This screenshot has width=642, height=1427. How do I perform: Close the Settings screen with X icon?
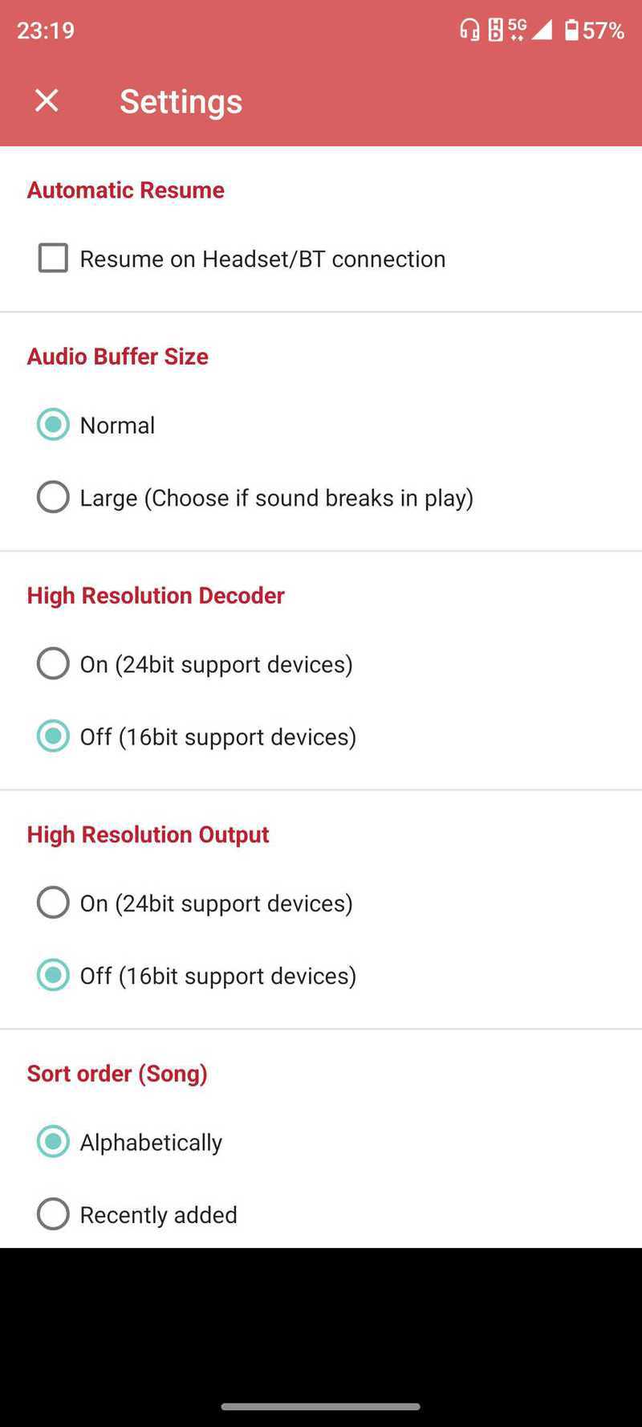tap(47, 100)
